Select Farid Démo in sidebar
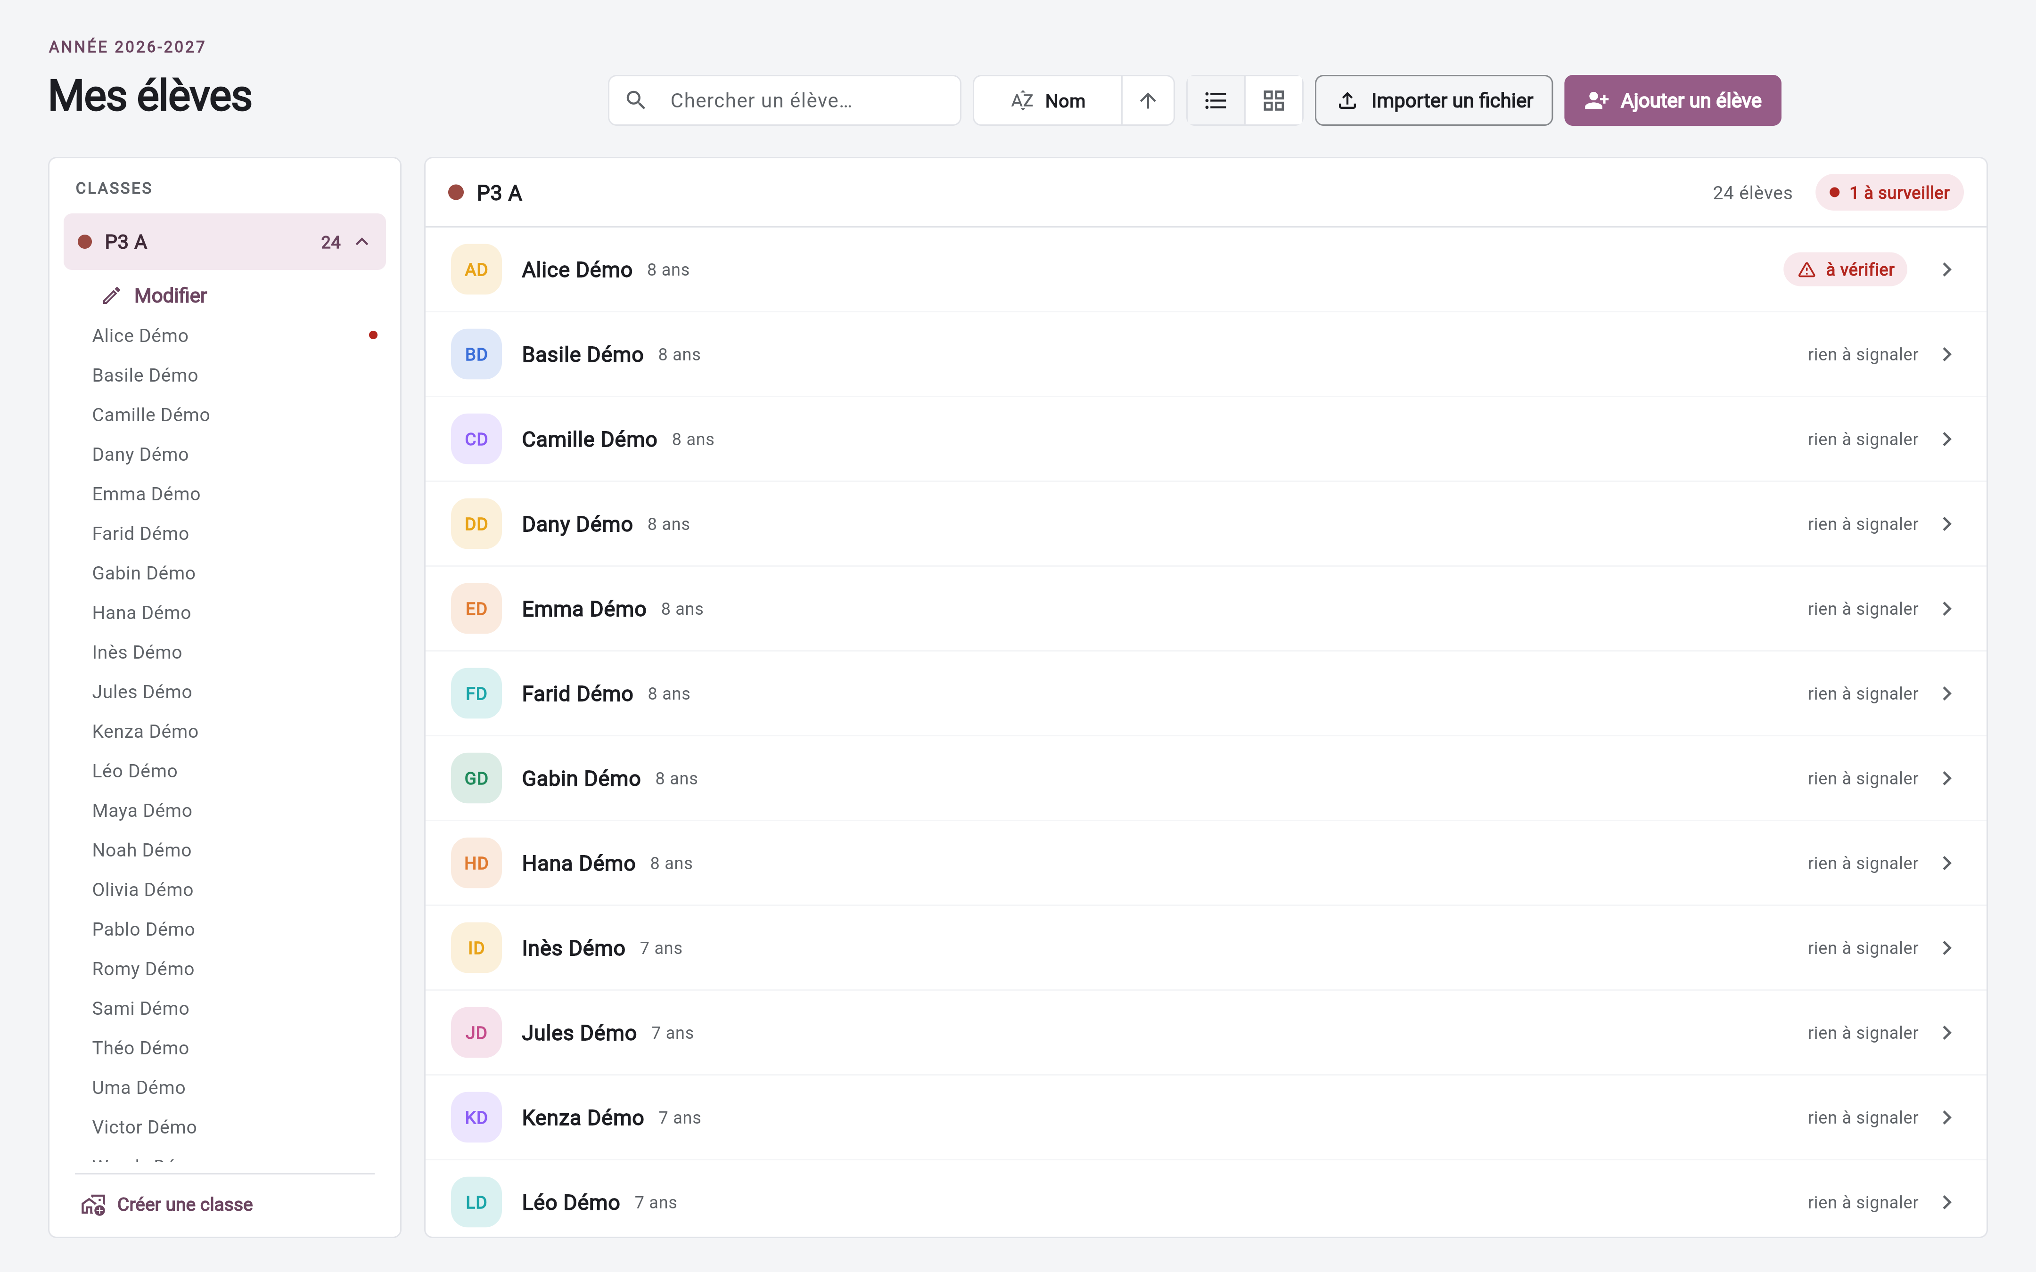 pyautogui.click(x=140, y=533)
